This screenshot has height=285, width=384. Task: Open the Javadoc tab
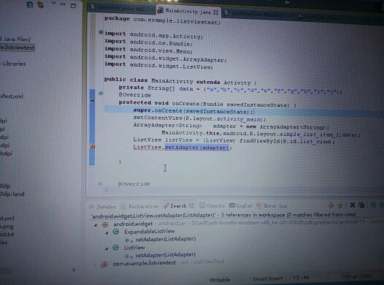click(103, 207)
